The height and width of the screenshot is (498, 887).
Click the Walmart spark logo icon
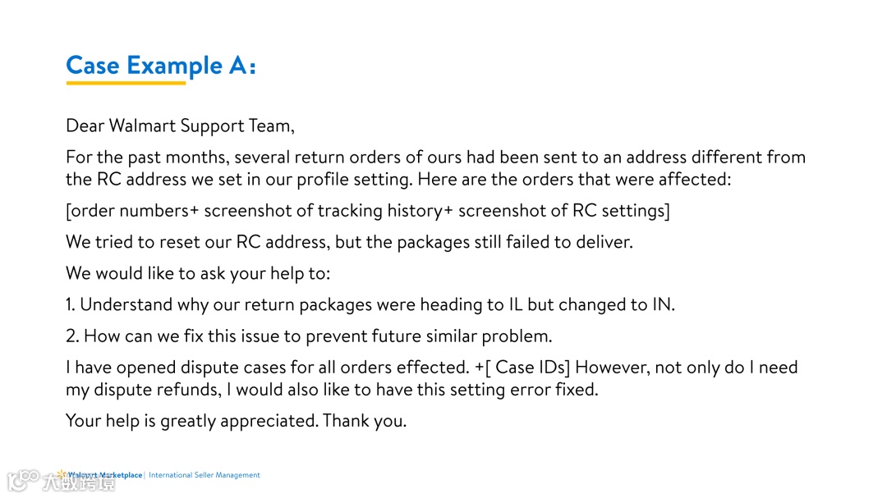(61, 474)
